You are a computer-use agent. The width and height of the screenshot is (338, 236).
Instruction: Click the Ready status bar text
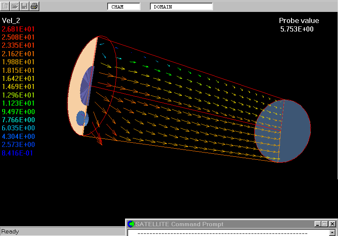[10, 232]
